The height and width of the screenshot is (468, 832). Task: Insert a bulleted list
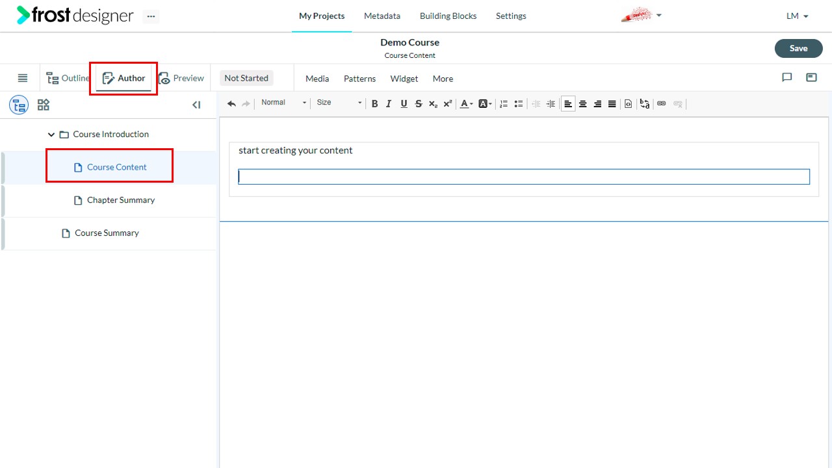coord(519,103)
